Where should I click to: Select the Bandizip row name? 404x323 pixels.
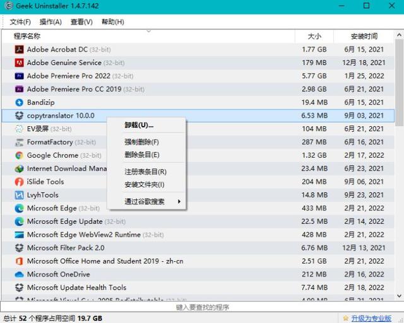point(40,102)
